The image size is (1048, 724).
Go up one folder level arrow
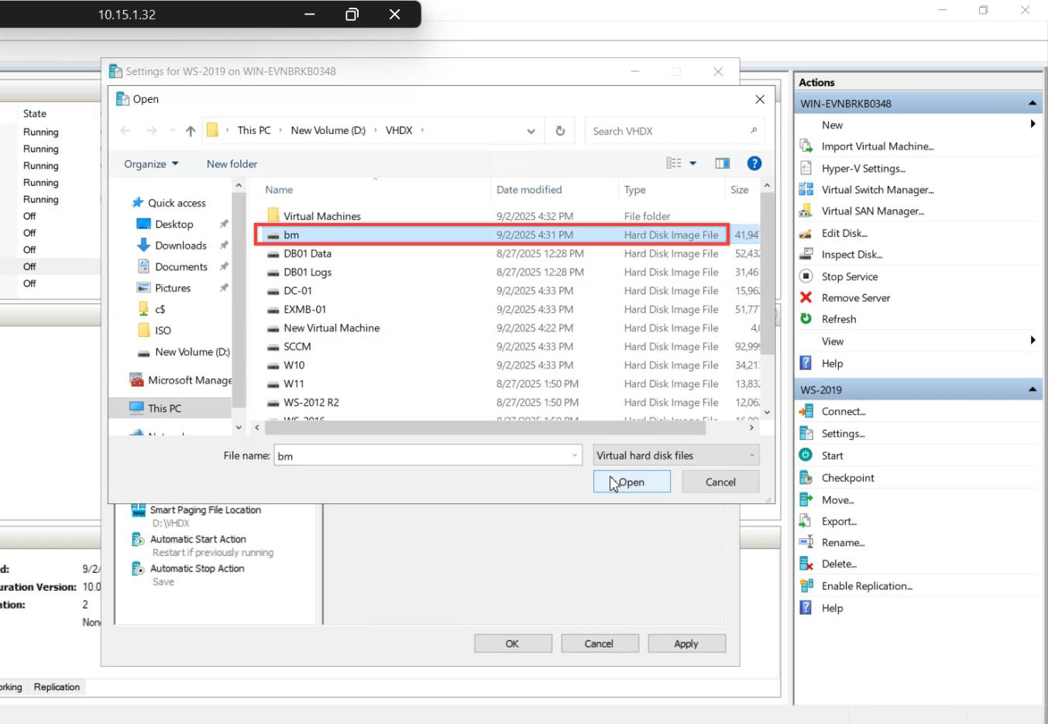[191, 131]
